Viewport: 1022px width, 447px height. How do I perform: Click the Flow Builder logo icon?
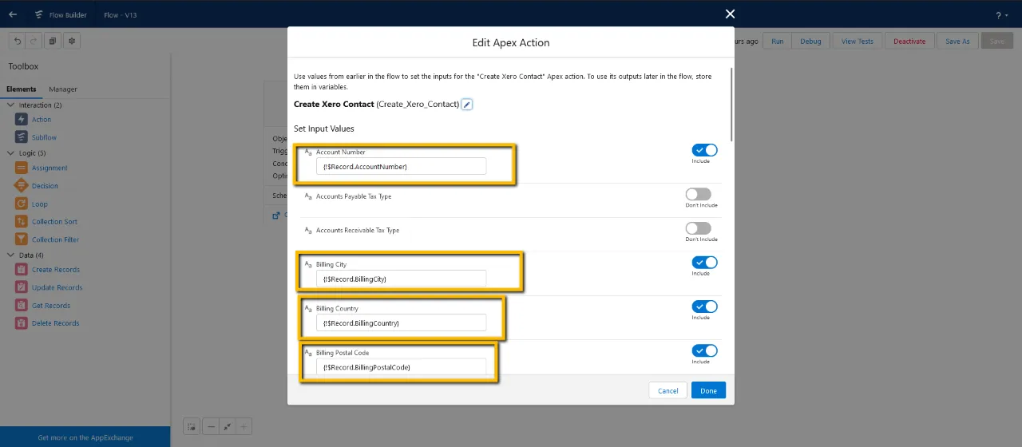point(39,14)
